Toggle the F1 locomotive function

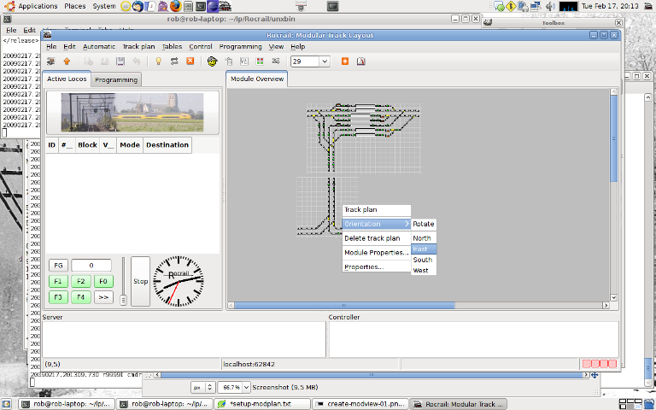click(x=58, y=281)
